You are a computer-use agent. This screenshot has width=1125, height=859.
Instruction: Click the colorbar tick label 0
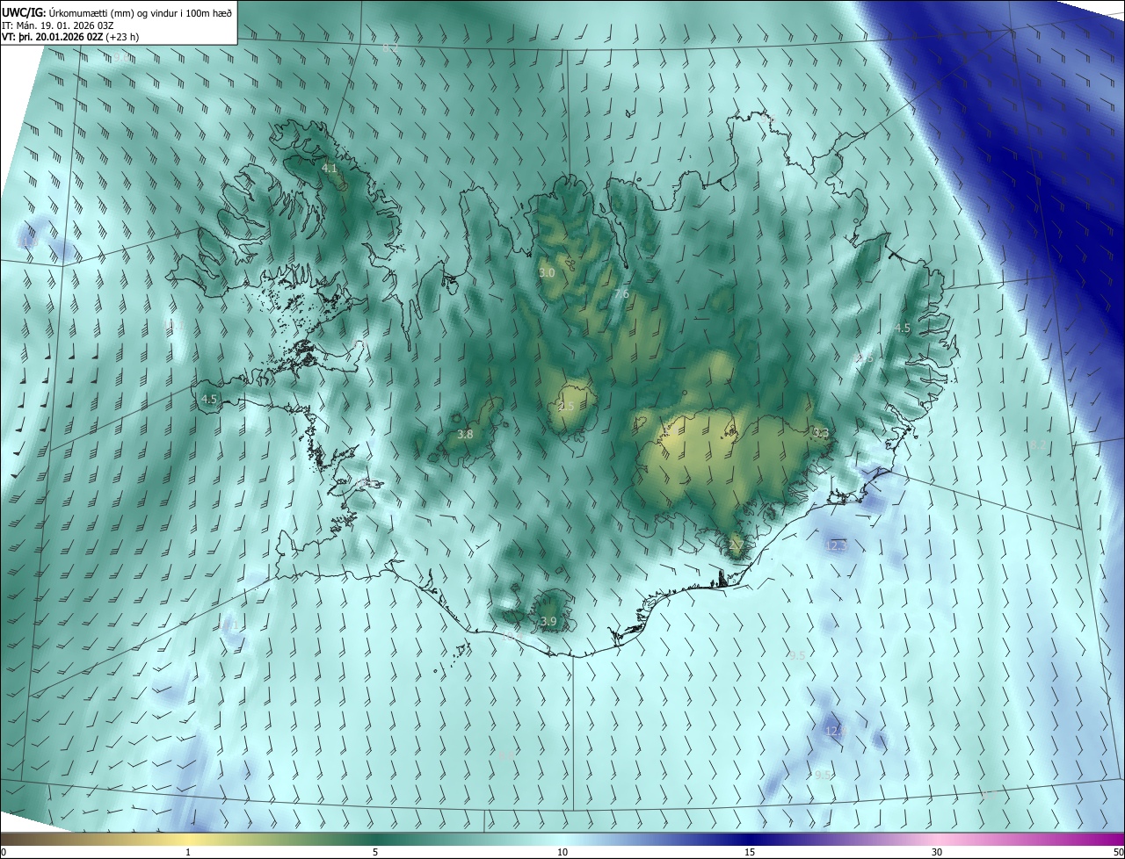click(x=4, y=852)
